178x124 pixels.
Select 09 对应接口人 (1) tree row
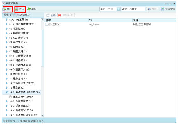[19, 70]
